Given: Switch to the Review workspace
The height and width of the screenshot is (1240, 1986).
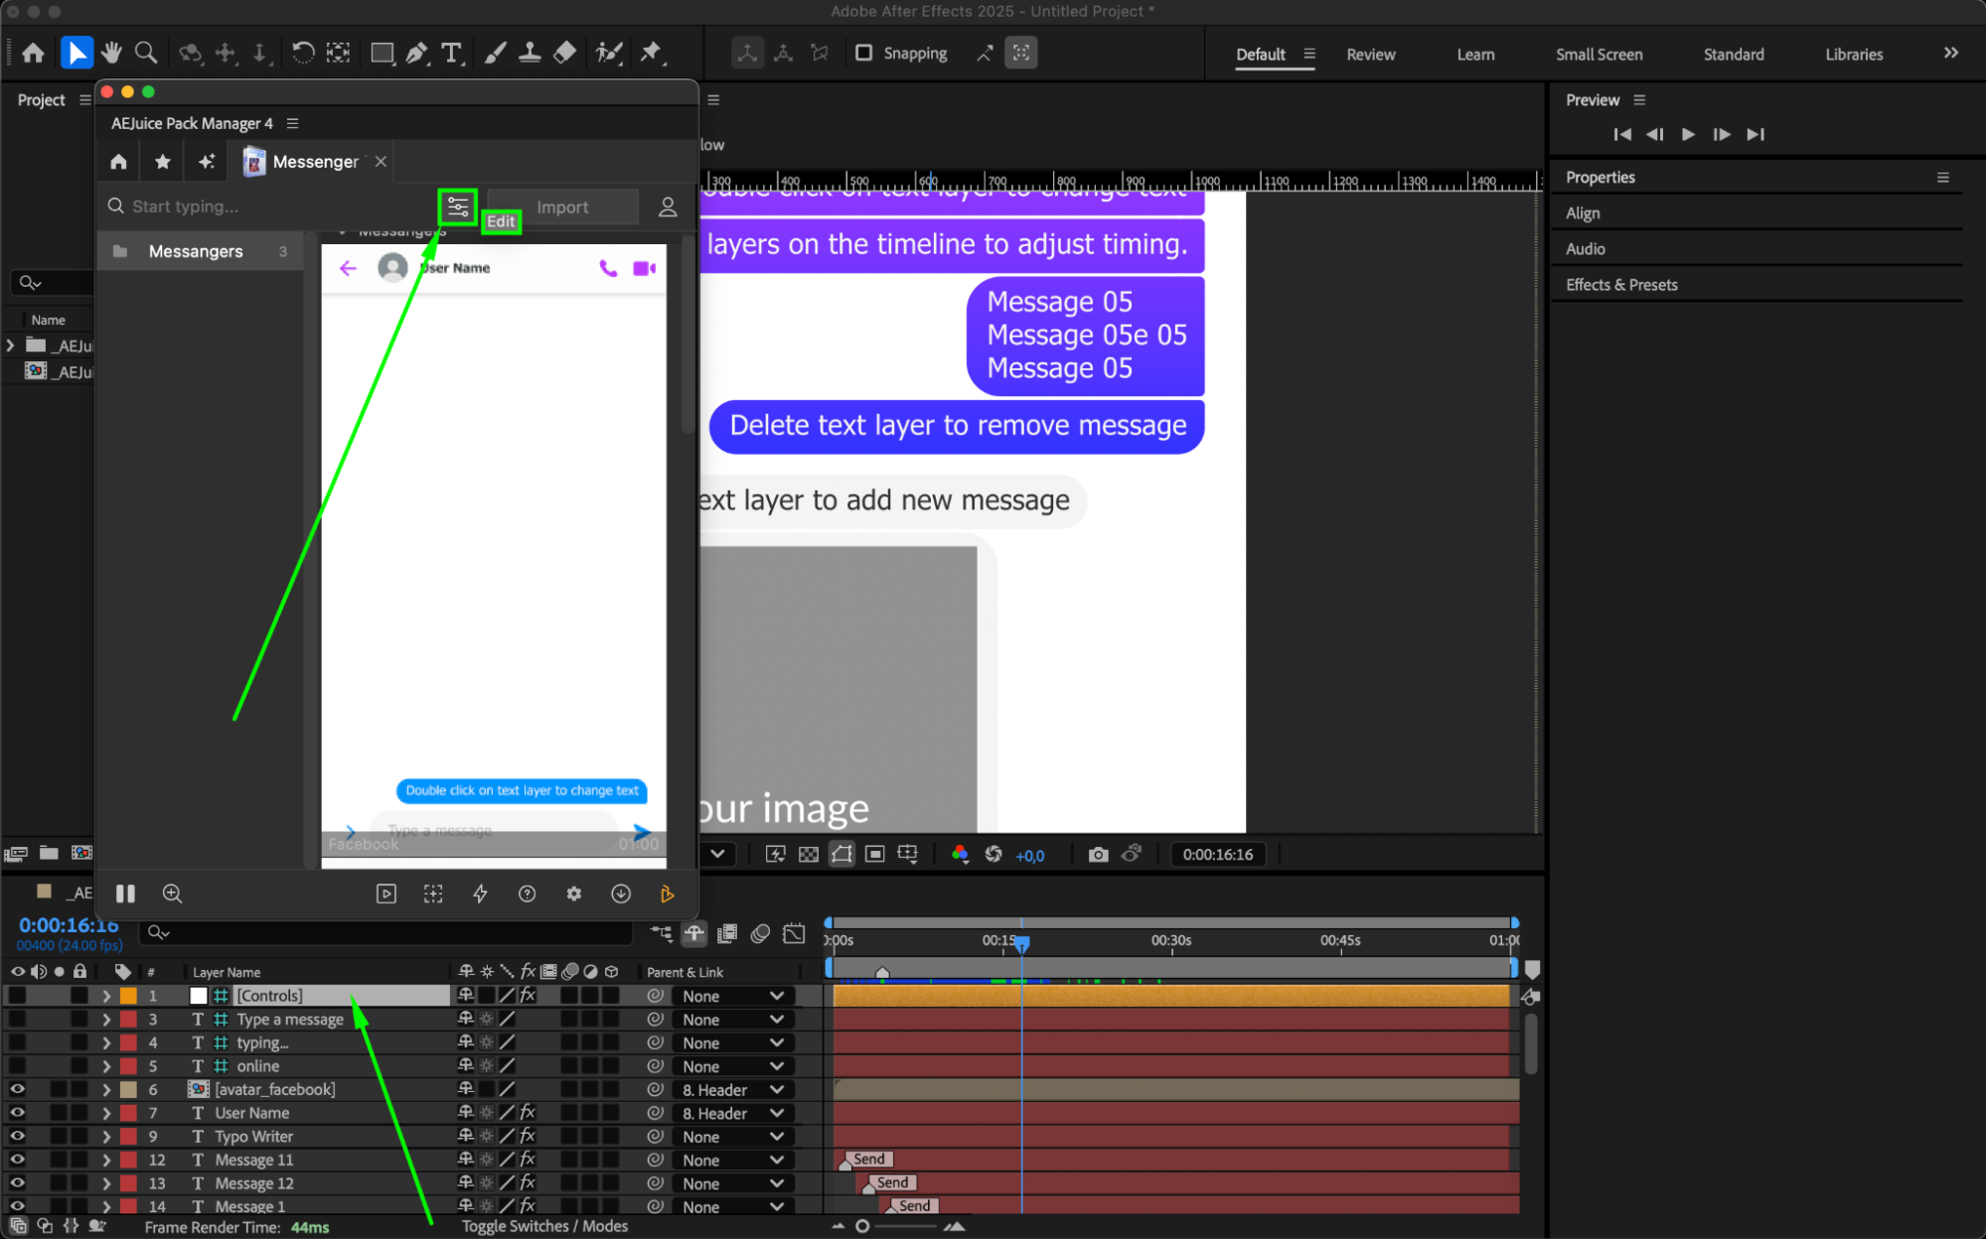Looking at the screenshot, I should [1370, 55].
